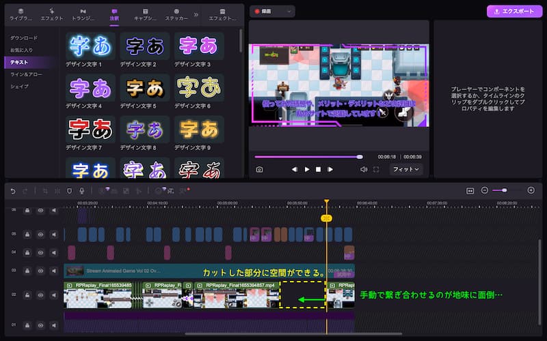
Task: Open fullscreen preview mode
Action: pyautogui.click(x=376, y=169)
